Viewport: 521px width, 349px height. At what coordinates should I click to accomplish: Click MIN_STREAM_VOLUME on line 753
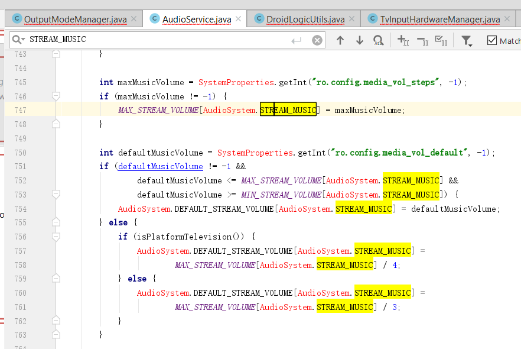click(281, 195)
